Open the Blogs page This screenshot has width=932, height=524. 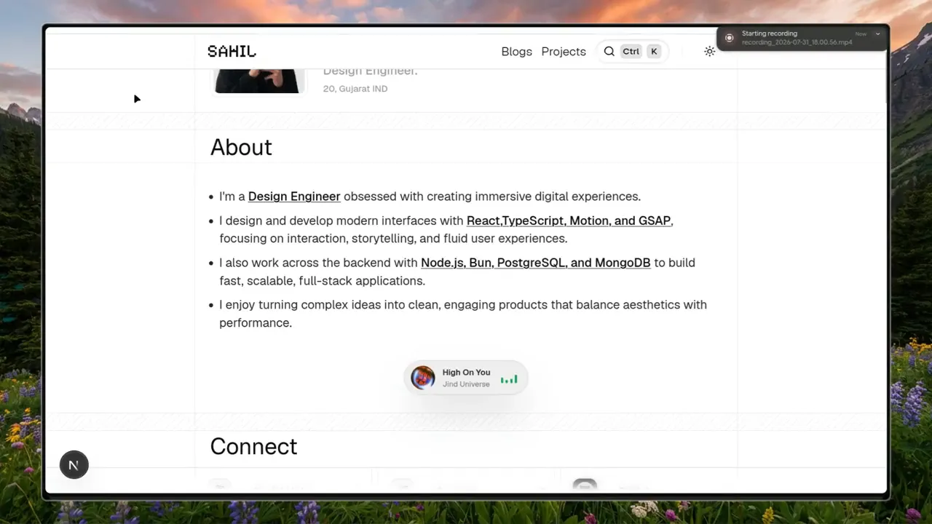516,52
